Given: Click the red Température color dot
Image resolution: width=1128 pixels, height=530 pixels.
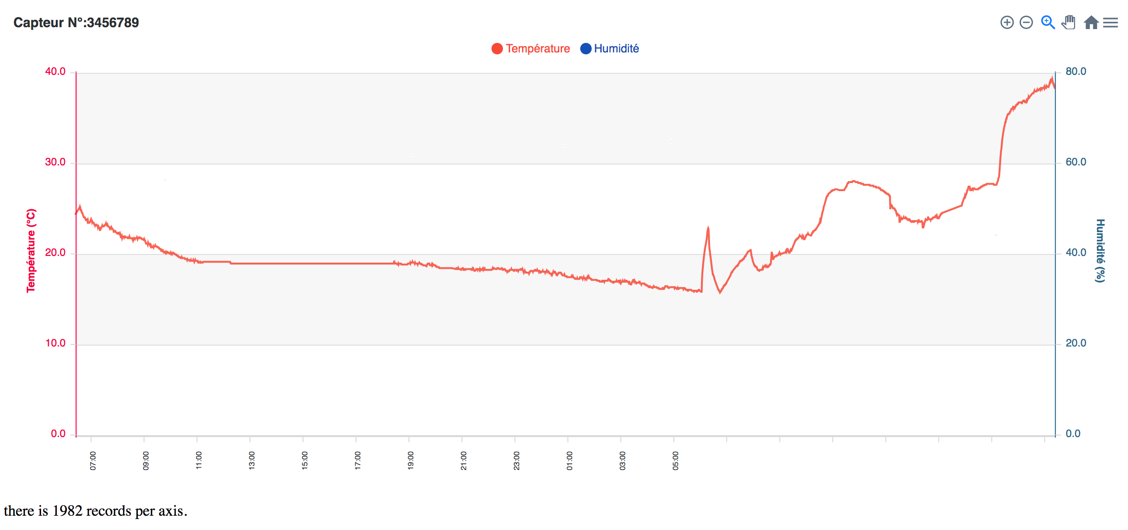Looking at the screenshot, I should (497, 48).
